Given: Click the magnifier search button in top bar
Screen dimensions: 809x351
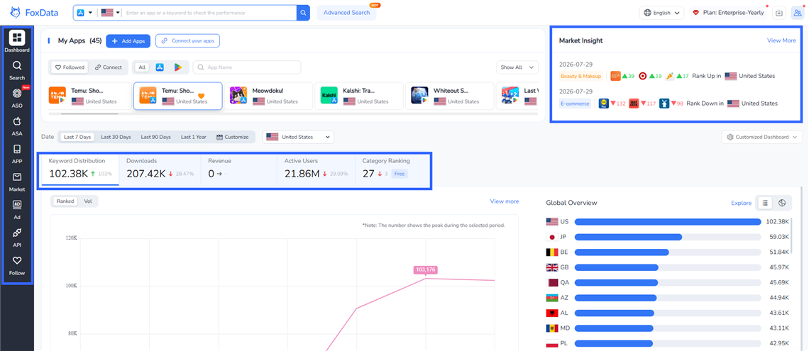Looking at the screenshot, I should click(304, 12).
